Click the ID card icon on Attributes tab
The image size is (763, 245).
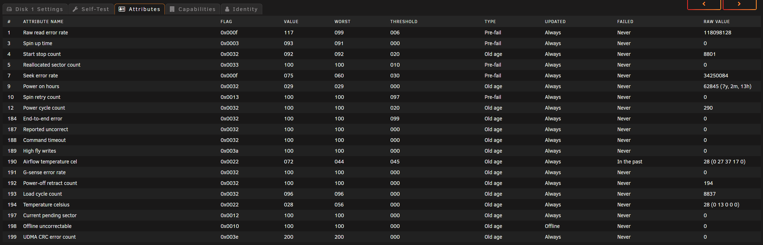pyautogui.click(x=122, y=9)
